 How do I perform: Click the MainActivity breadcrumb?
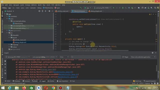48,8
